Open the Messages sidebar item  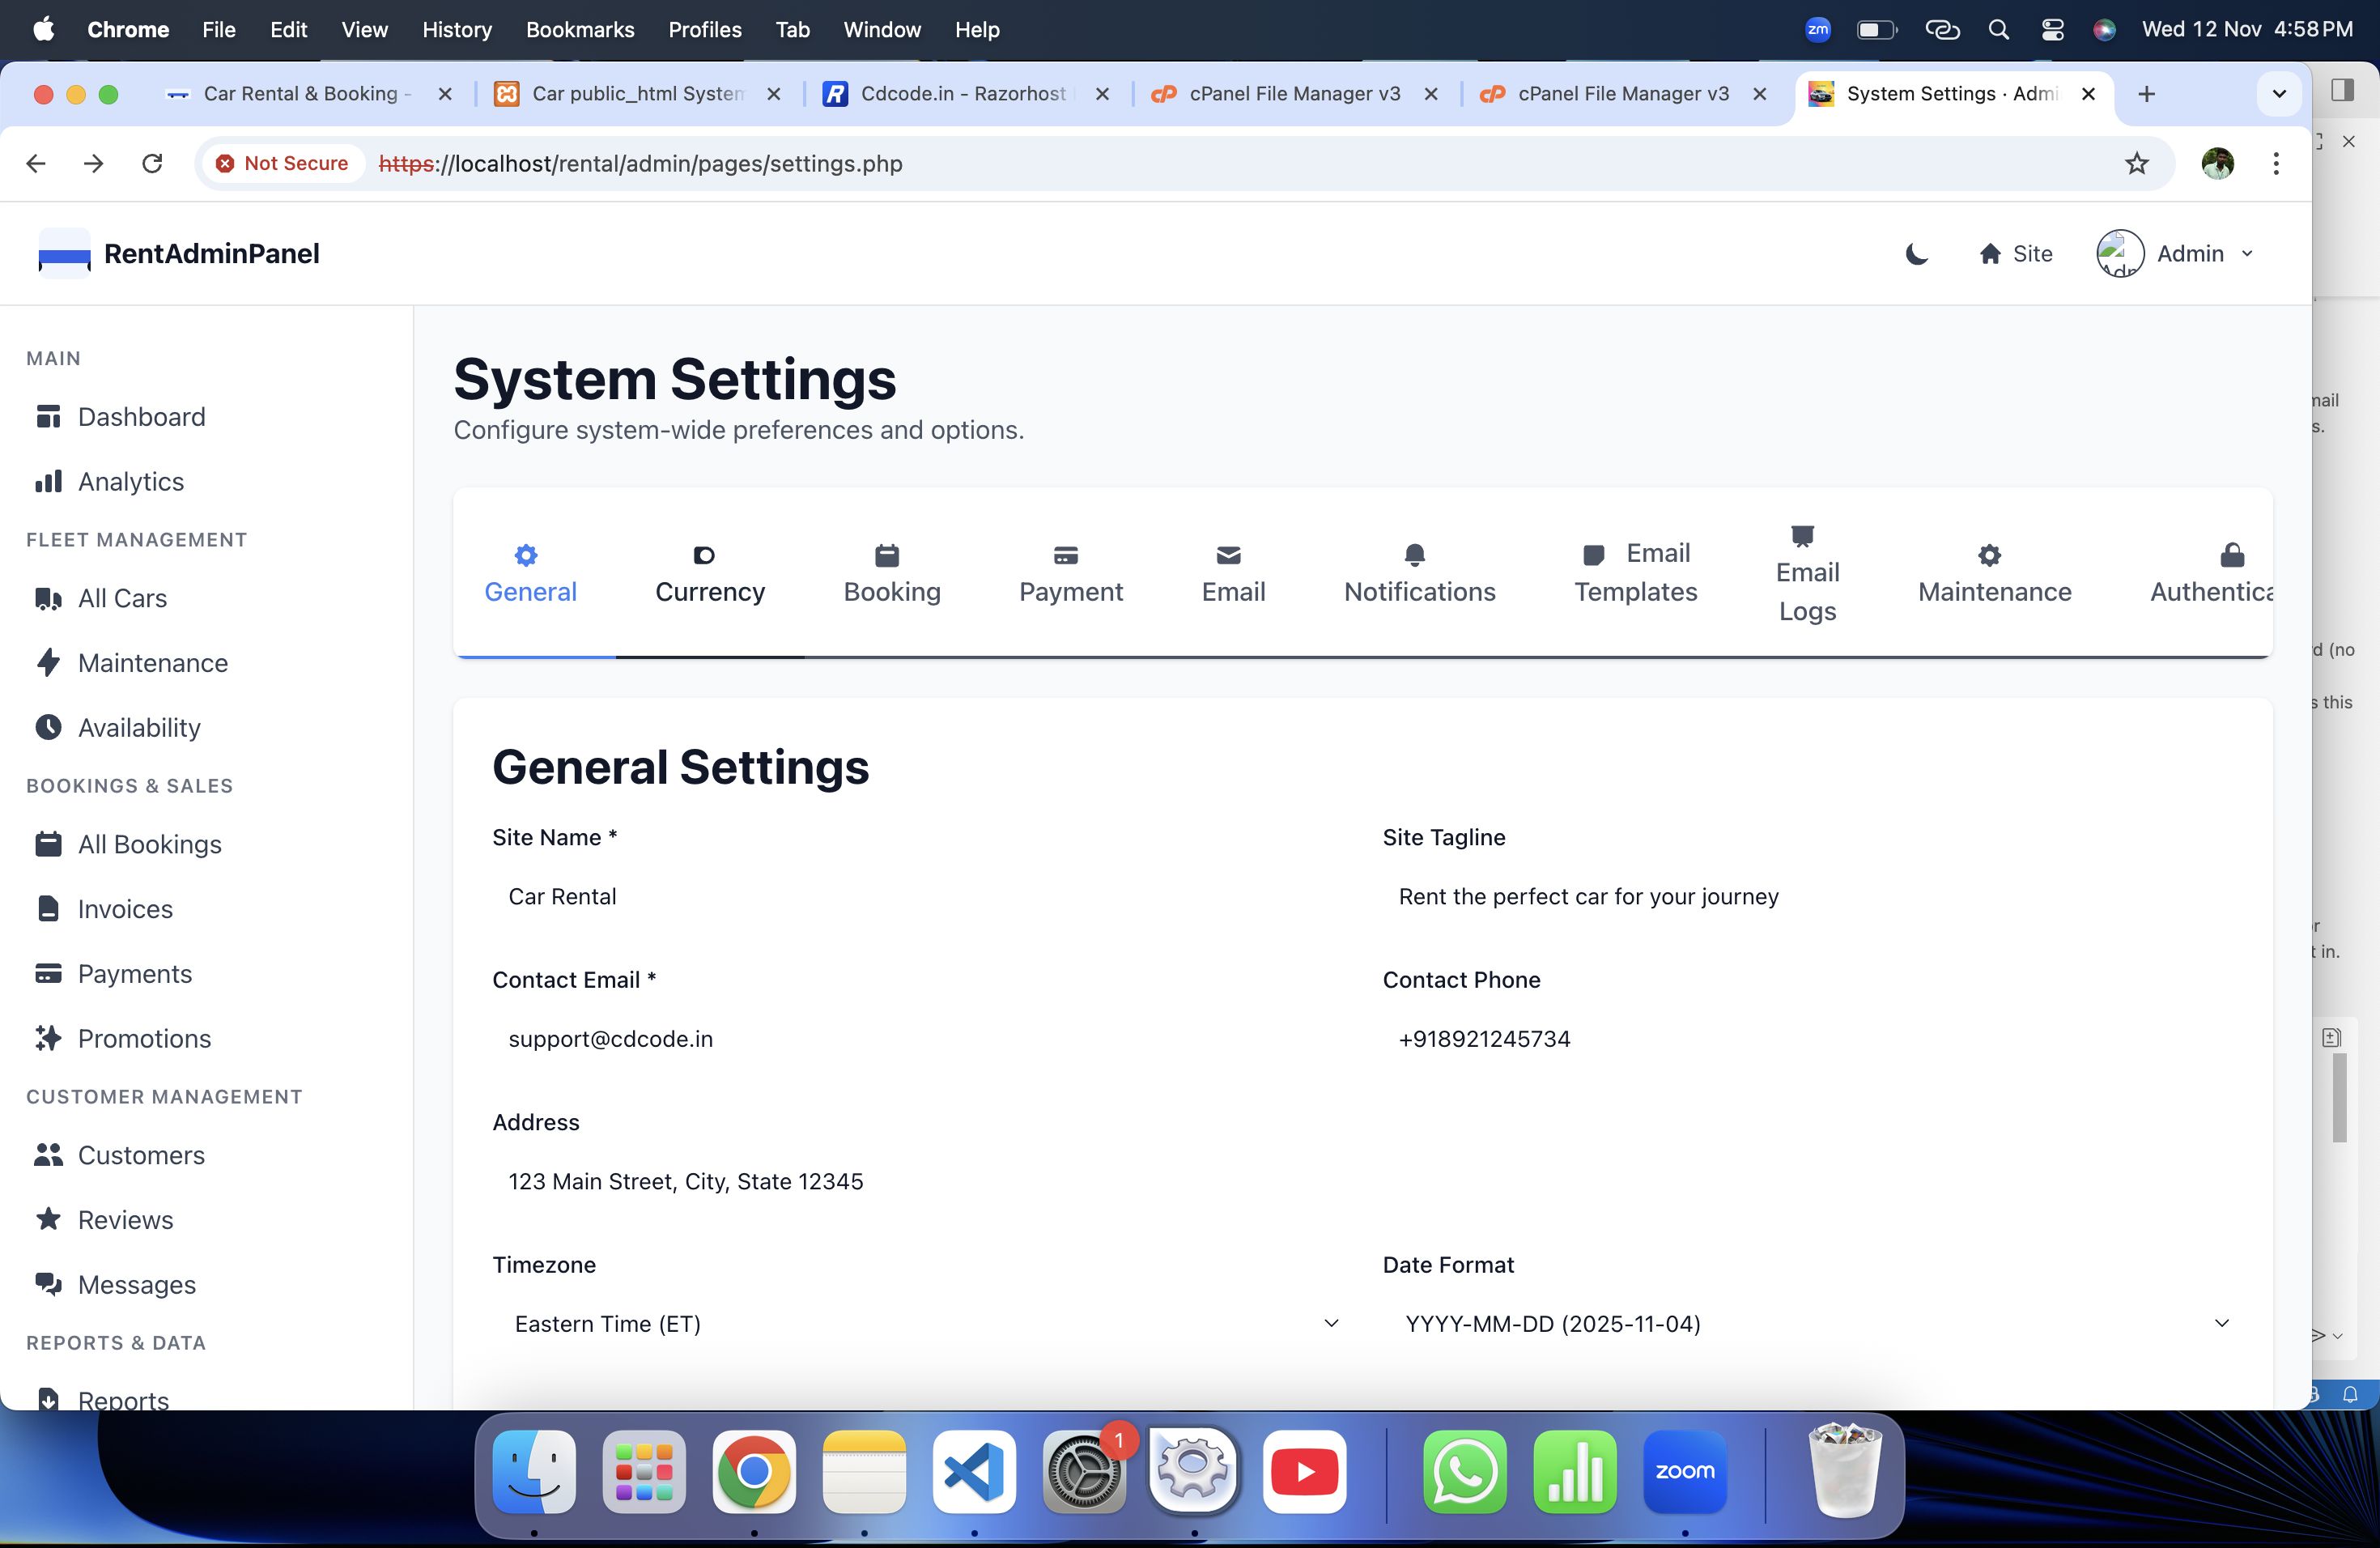(x=137, y=1284)
